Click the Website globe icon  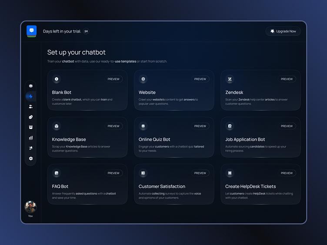[x=143, y=79]
